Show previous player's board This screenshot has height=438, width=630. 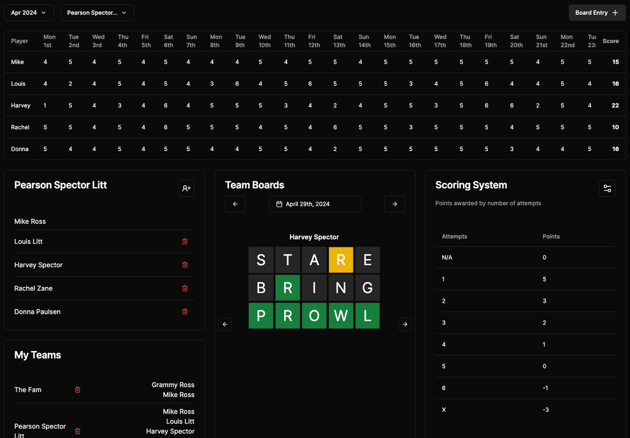point(225,324)
